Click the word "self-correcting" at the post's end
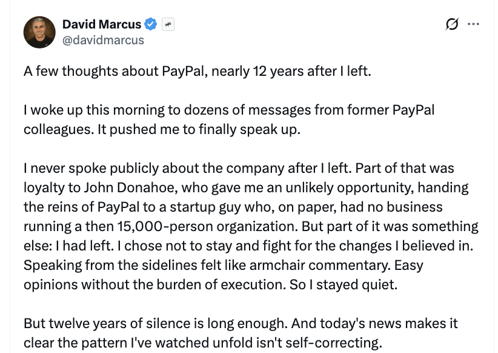The image size is (498, 353). [x=335, y=343]
